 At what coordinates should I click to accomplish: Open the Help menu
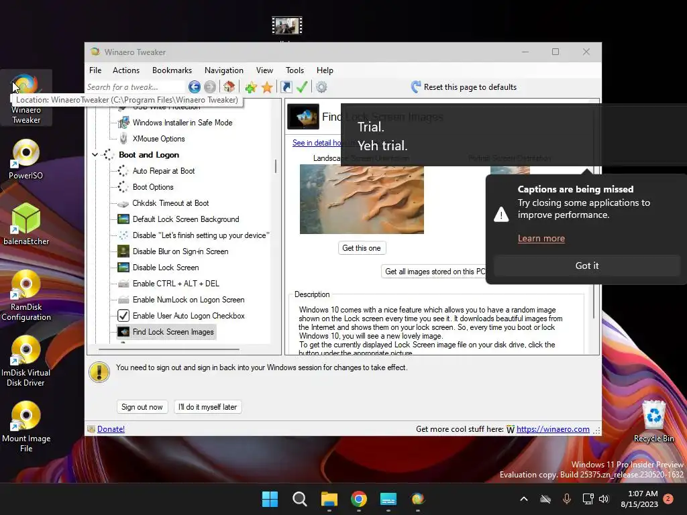[325, 70]
